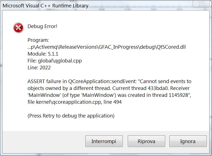Click the quoted 'MainWindow' receiver name

tap(44, 95)
